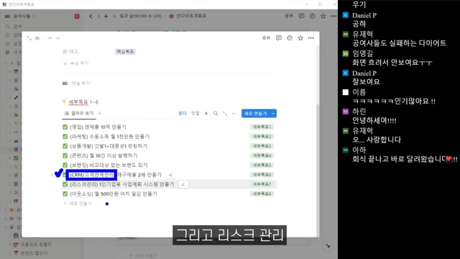This screenshot has height=259, width=460.
Task: Click the 세부목표1 tag
Action: (262, 127)
